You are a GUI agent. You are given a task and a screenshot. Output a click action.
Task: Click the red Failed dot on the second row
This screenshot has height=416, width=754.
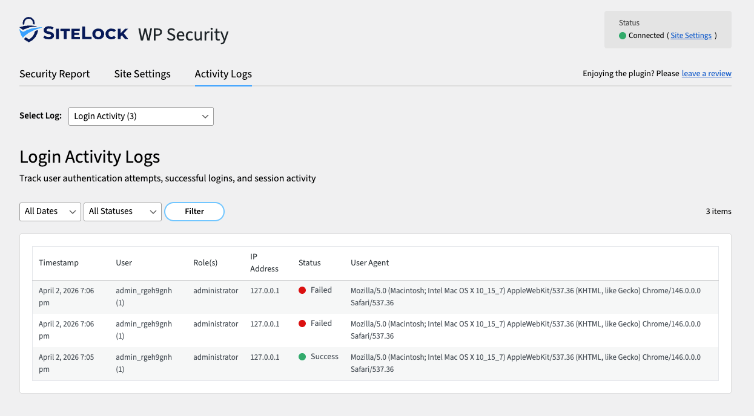(301, 323)
